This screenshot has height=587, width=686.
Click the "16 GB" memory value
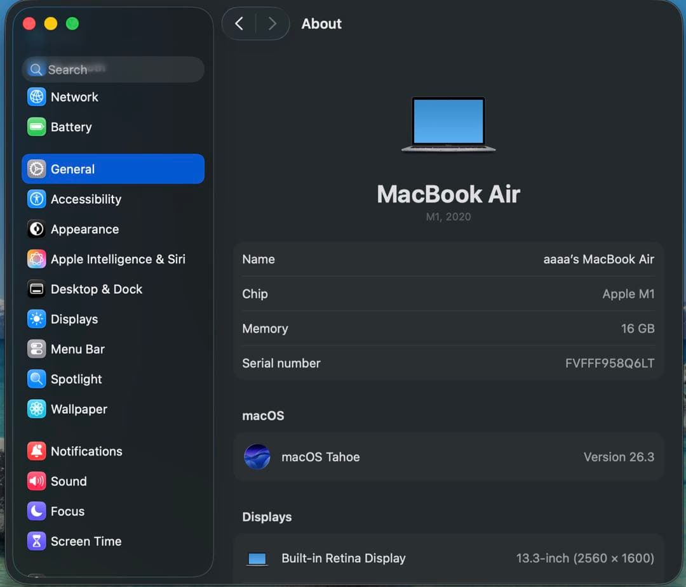(x=638, y=329)
